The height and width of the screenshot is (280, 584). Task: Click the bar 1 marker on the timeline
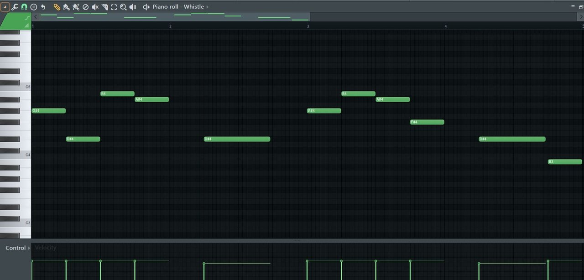tap(33, 26)
